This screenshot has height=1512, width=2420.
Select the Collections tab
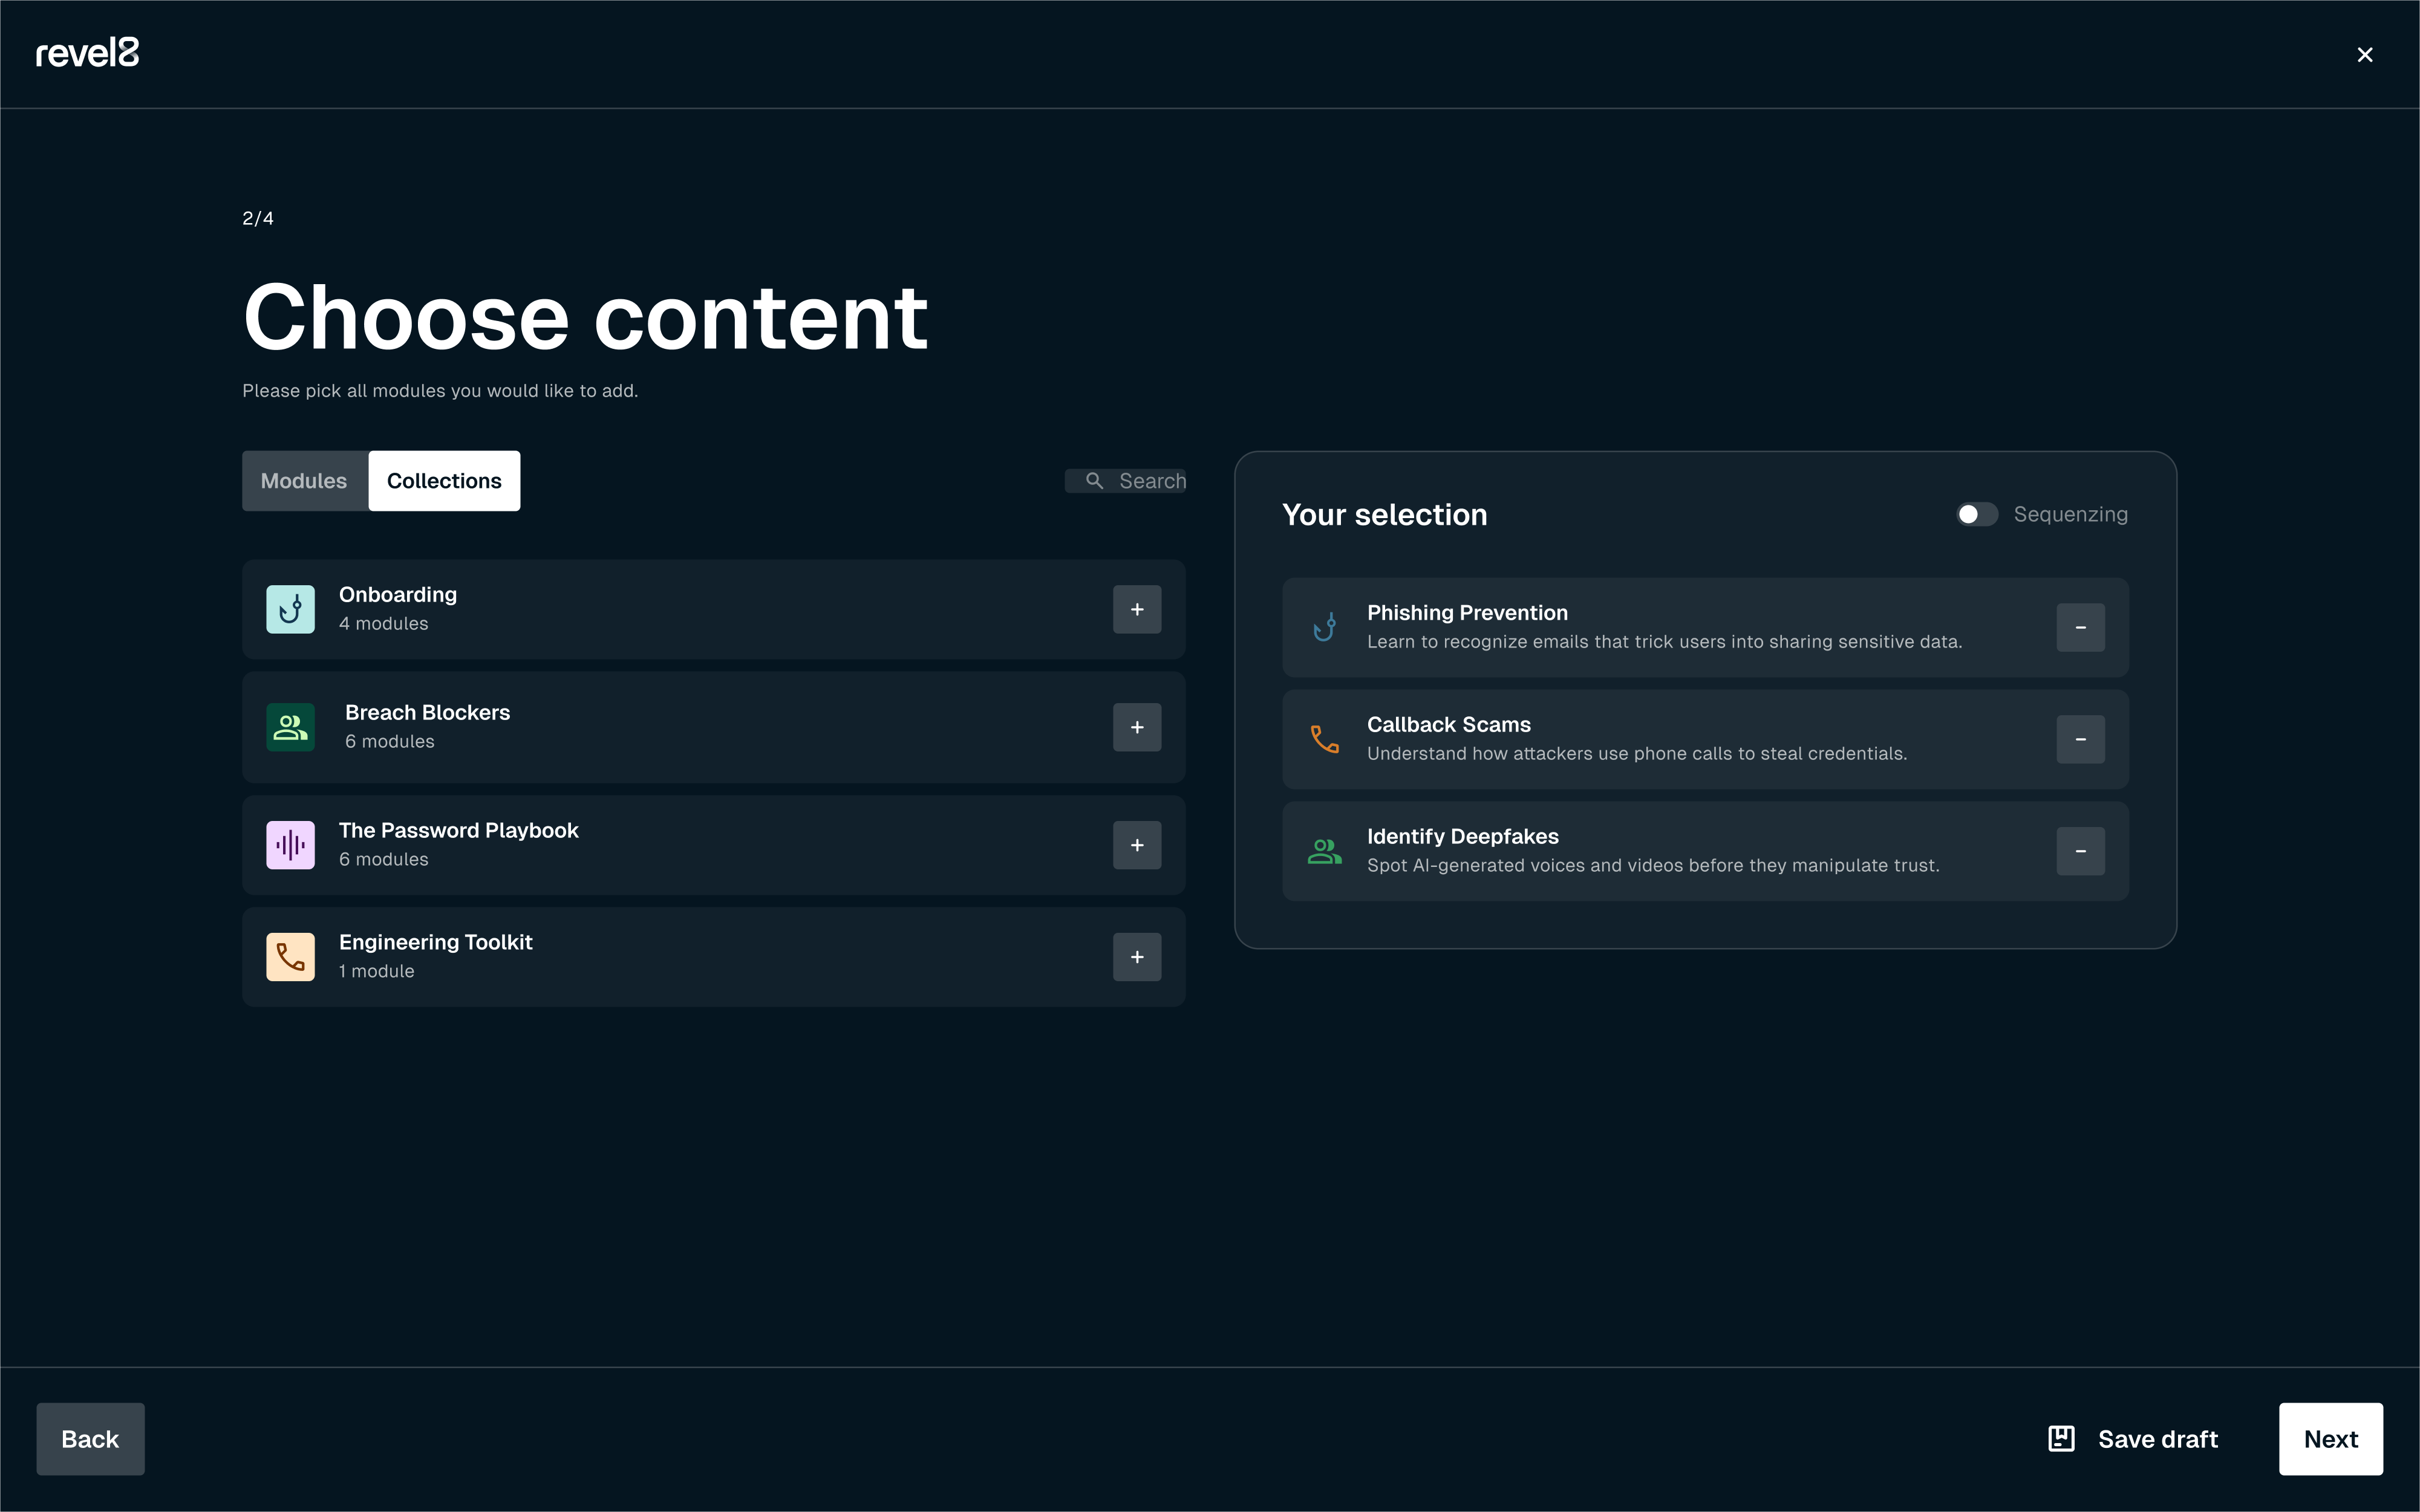point(444,481)
